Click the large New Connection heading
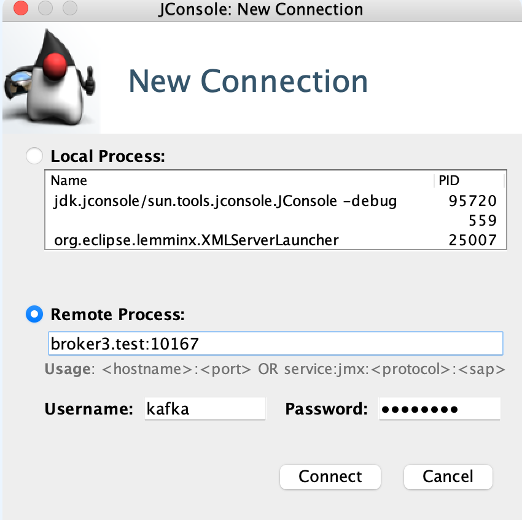This screenshot has width=522, height=520. [248, 81]
